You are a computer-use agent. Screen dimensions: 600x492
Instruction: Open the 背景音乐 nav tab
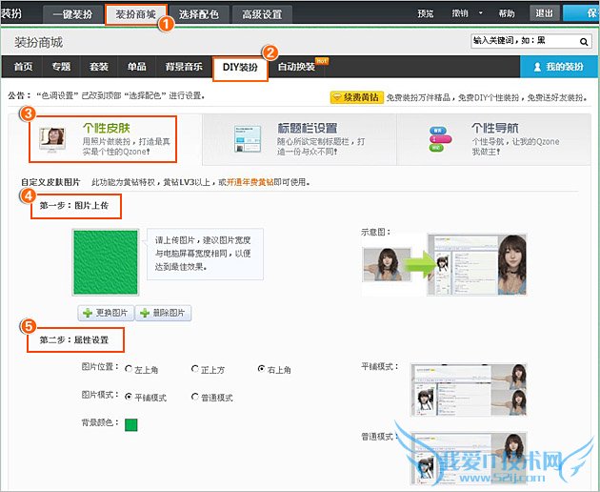[184, 67]
